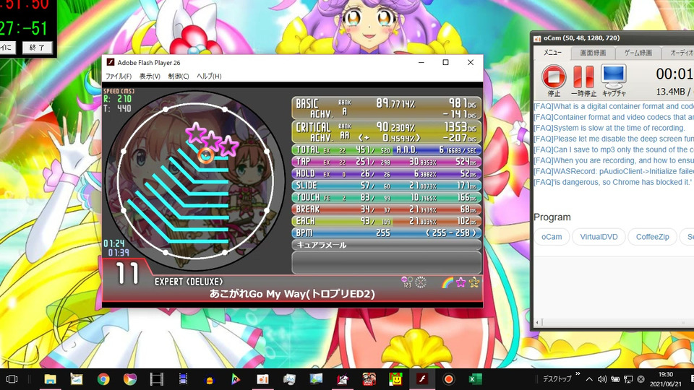
Task: Click the VirtualDVD program button
Action: click(599, 237)
